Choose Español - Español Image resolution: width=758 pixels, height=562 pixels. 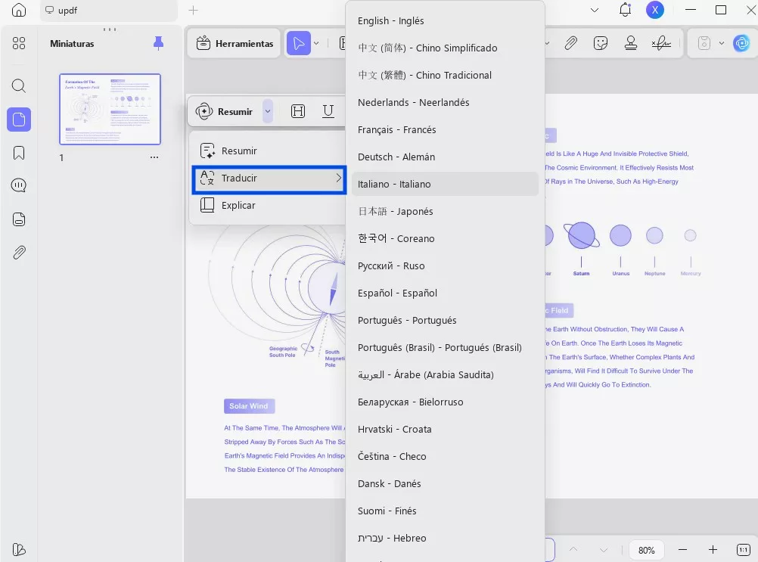pos(445,293)
